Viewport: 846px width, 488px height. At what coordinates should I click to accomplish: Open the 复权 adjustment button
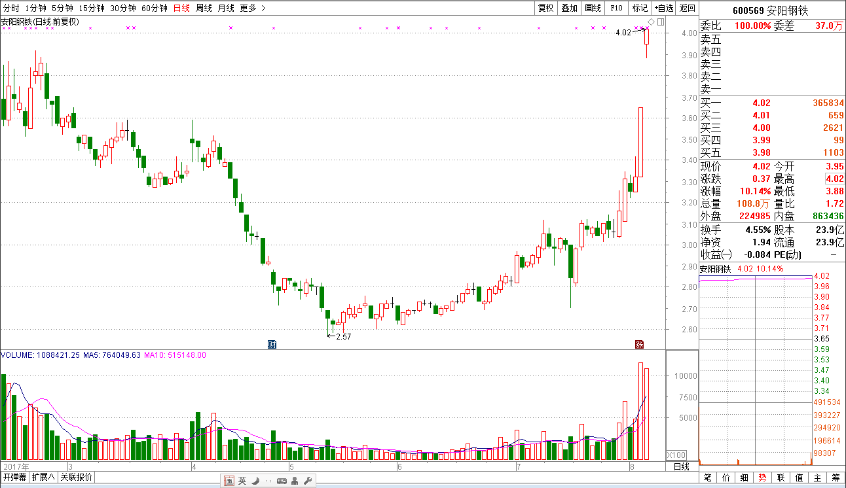(x=545, y=8)
